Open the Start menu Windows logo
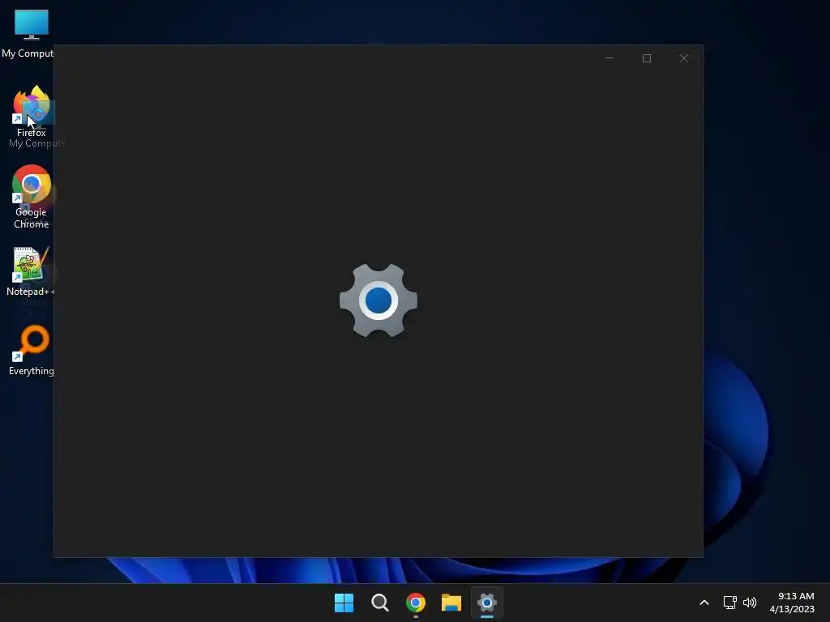 pos(344,603)
